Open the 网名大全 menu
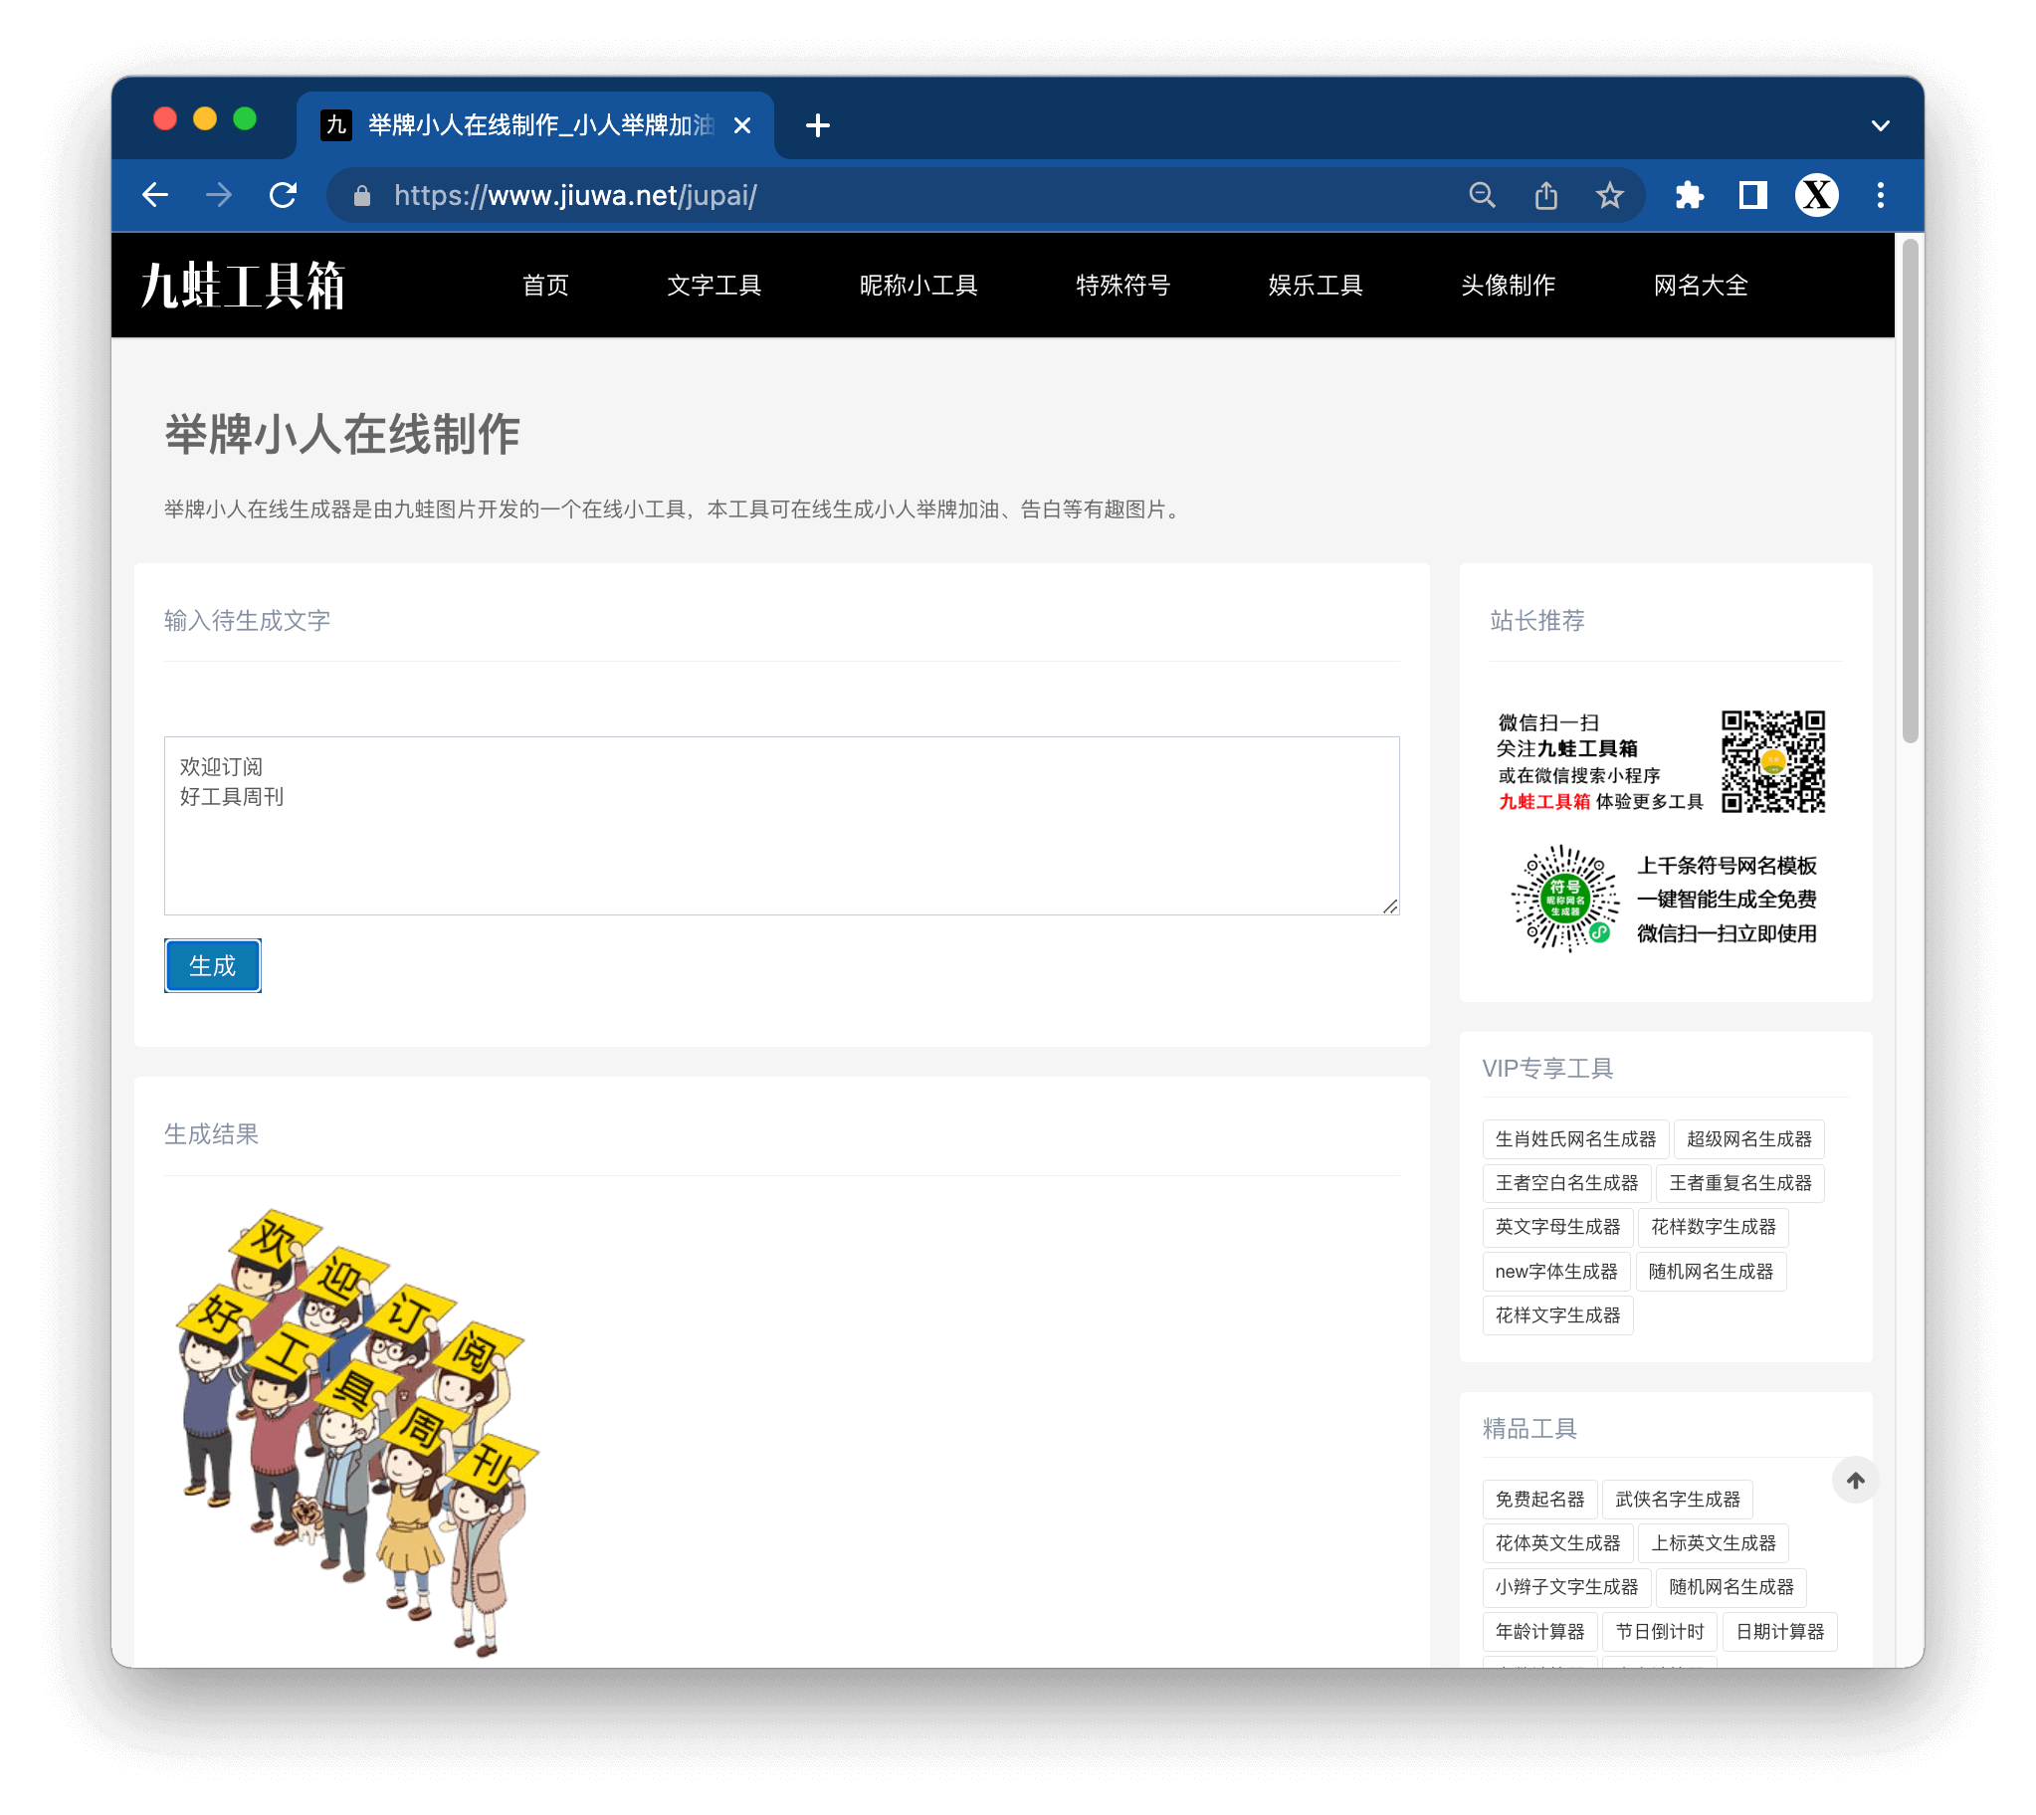This screenshot has height=1815, width=2036. pyautogui.click(x=1700, y=286)
